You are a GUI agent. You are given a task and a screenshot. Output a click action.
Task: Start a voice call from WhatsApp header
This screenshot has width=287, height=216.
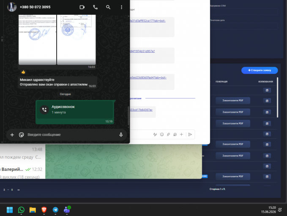[x=95, y=7]
